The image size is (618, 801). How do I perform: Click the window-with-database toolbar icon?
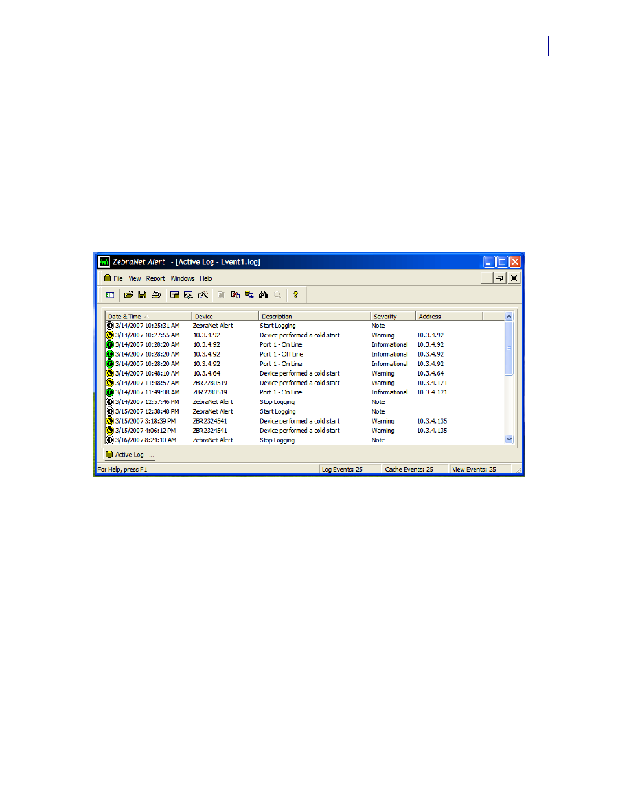pyautogui.click(x=175, y=294)
